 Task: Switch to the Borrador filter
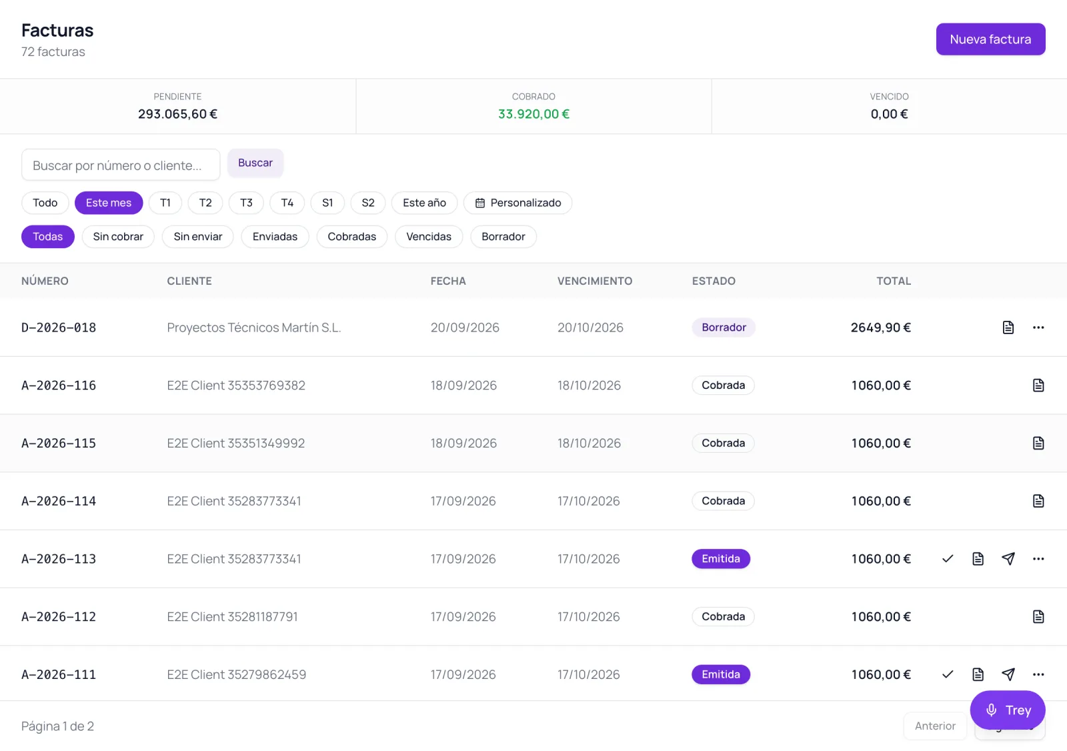(503, 237)
